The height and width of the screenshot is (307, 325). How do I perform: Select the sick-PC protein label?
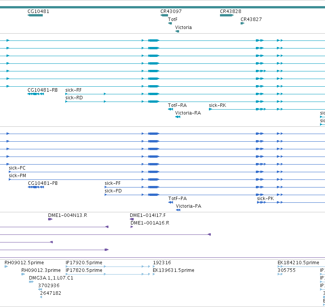pos(17,168)
